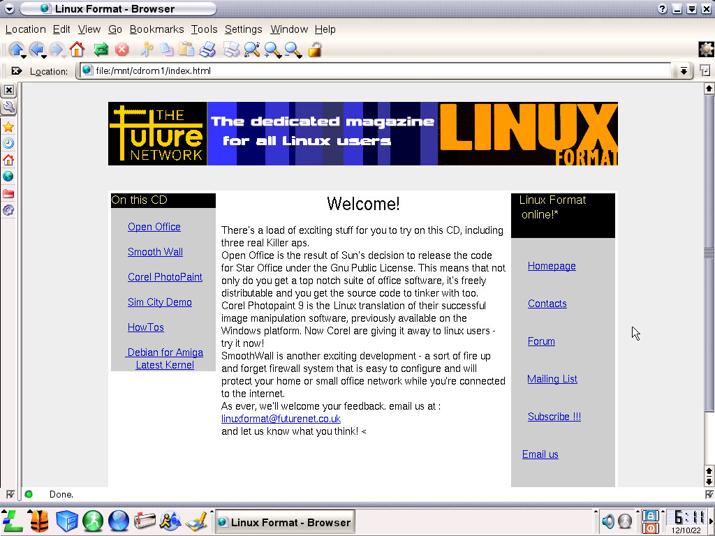Expand the Location bar history dropdown
This screenshot has width=715, height=536.
pyautogui.click(x=684, y=70)
